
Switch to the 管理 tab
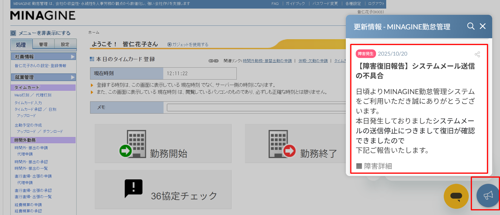43,44
